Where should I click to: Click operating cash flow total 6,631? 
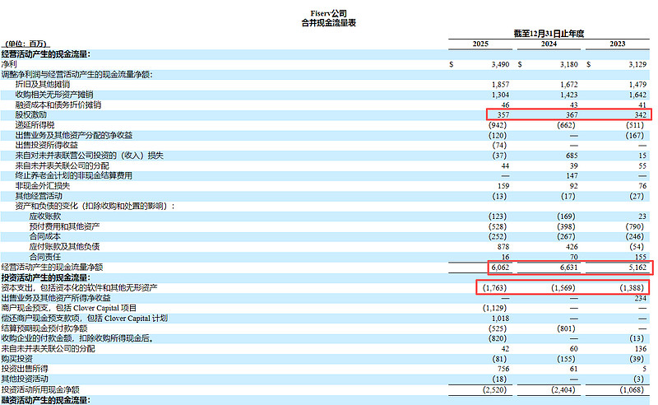tap(569, 268)
